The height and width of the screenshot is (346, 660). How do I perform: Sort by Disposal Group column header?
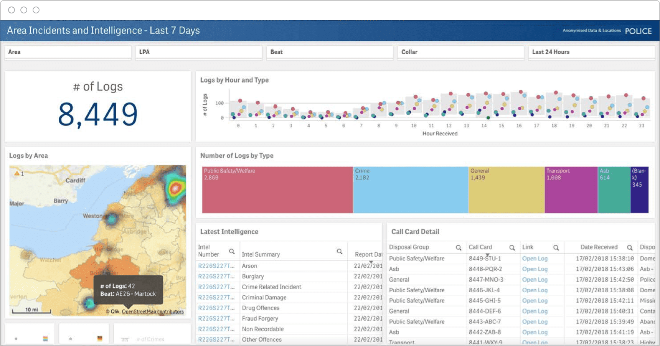tap(409, 247)
